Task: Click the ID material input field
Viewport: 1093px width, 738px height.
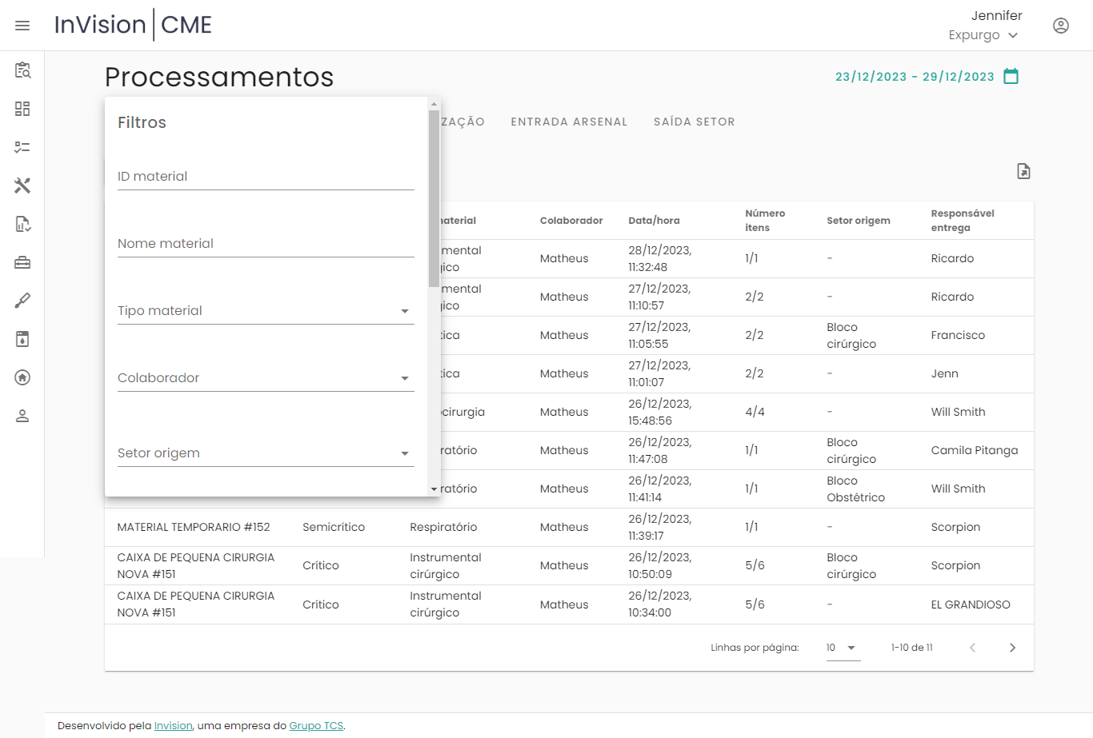Action: click(265, 177)
